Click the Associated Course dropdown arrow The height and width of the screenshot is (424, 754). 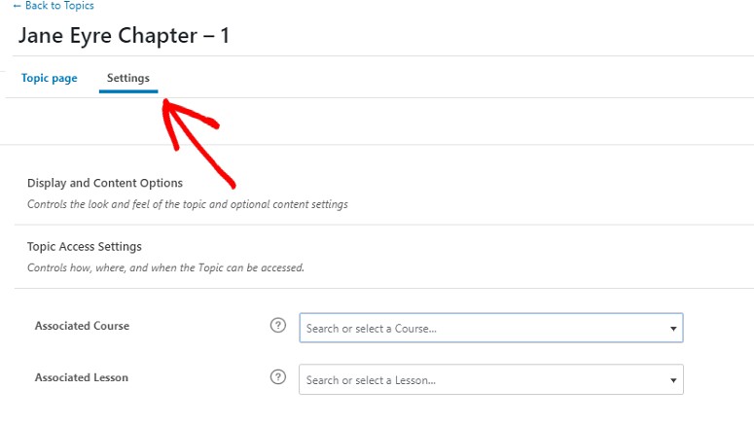(672, 329)
